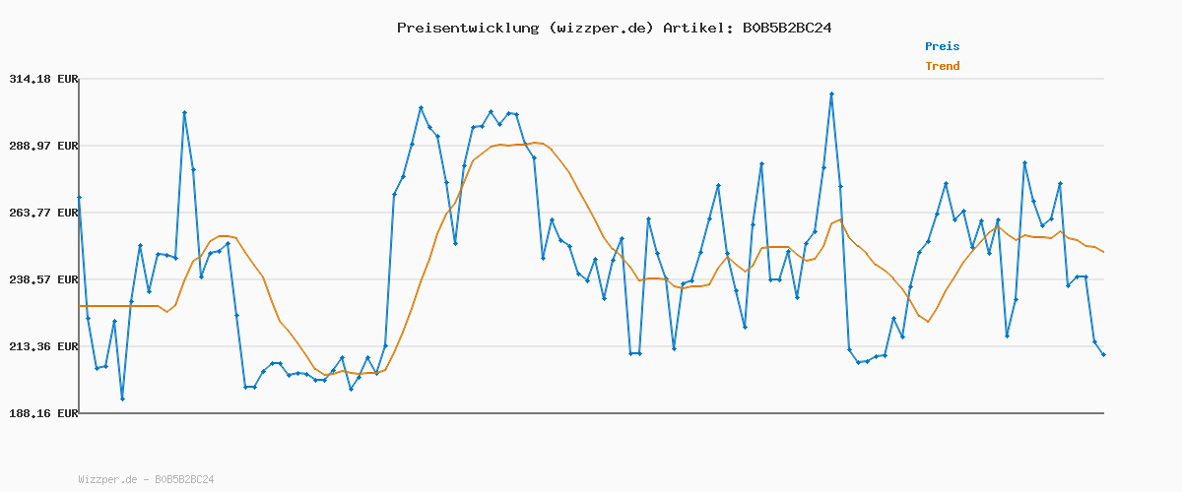
Task: Click the 238.57 EUR axis label
Action: (43, 279)
